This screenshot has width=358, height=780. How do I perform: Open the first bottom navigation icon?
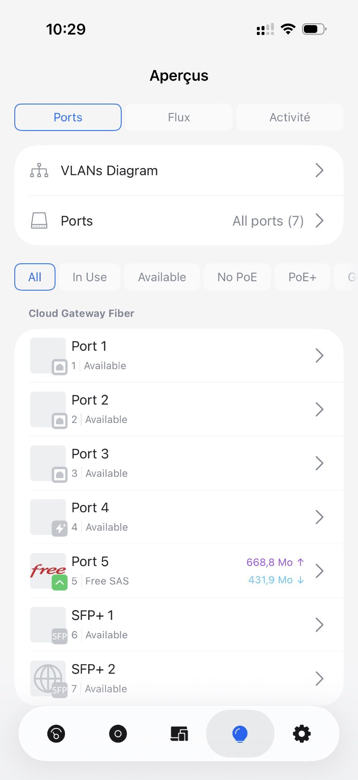tap(56, 734)
